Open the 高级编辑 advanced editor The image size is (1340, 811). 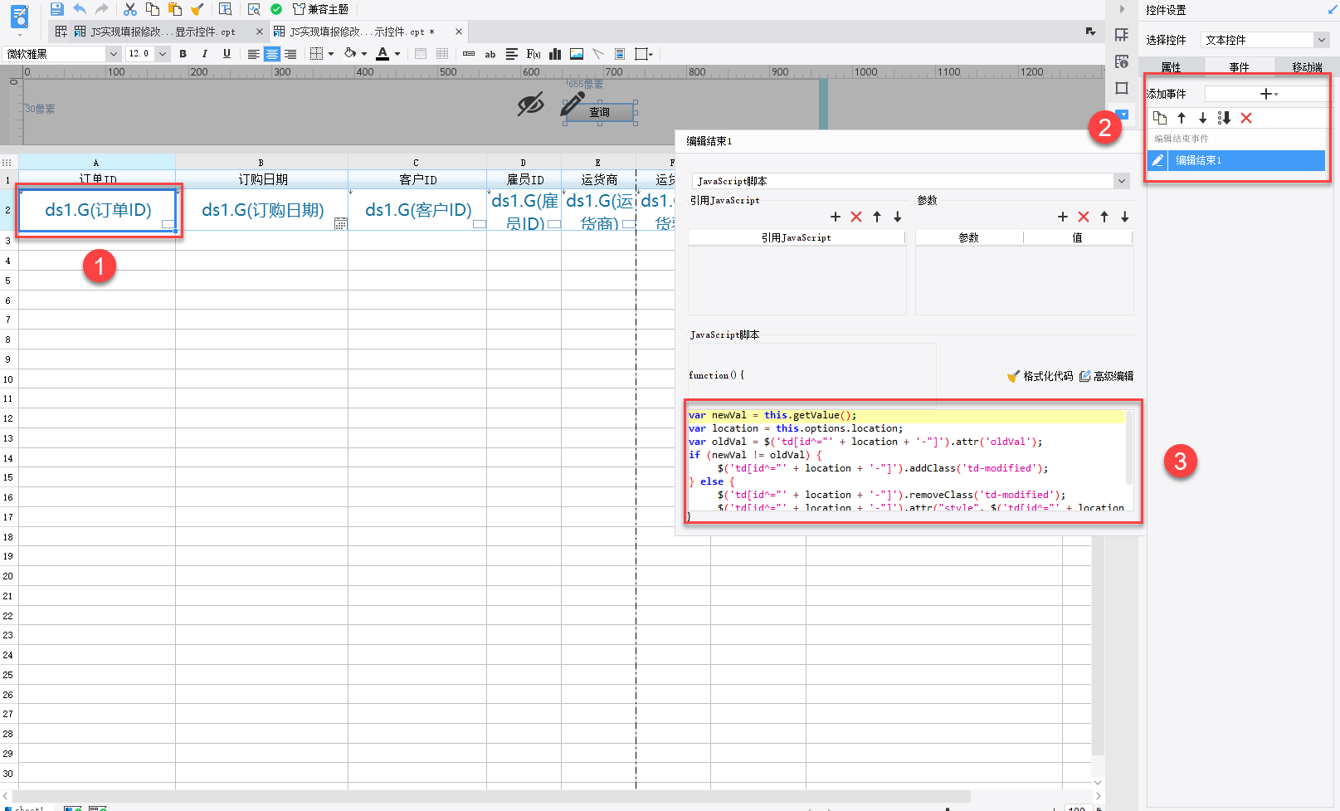point(1106,376)
